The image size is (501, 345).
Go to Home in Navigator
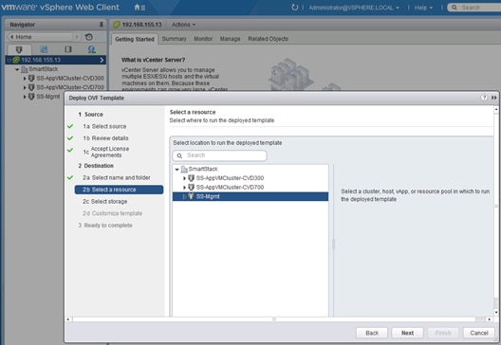(x=40, y=37)
